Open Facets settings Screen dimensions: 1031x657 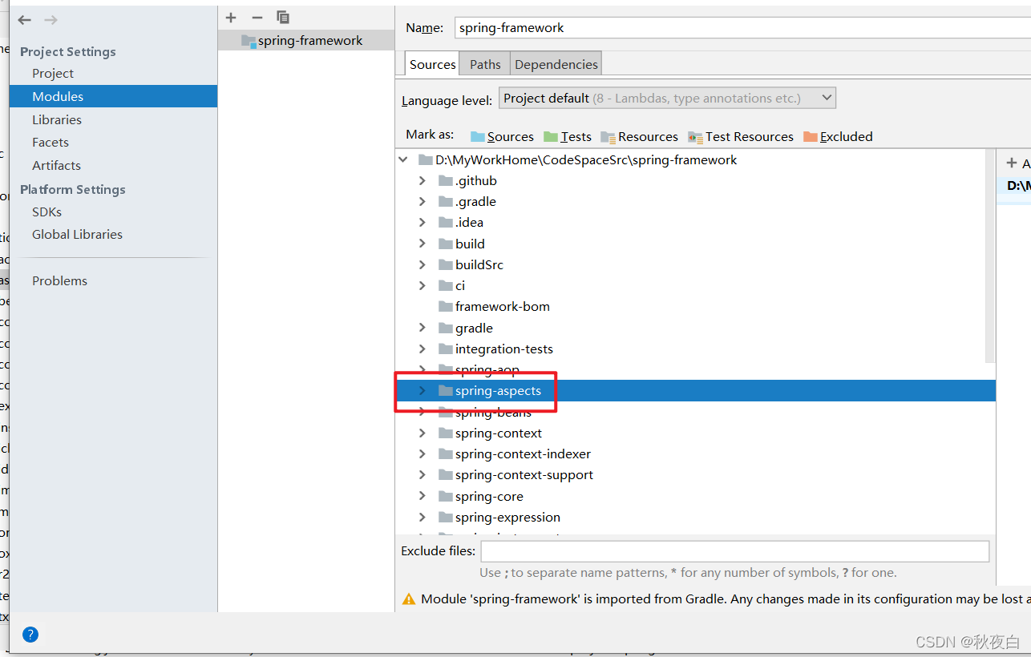coord(51,142)
